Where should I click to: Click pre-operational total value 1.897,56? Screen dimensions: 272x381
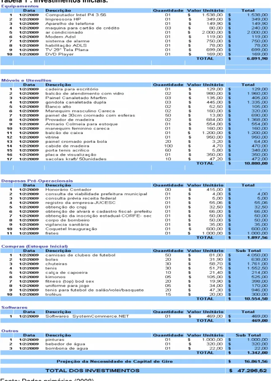click(257, 238)
